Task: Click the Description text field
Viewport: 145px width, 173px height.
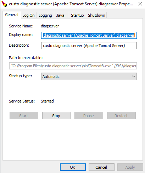Action: click(89, 46)
